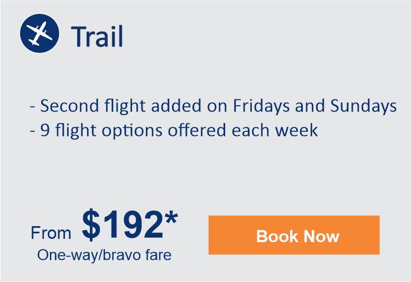Viewport: 411px width, 282px height.
Task: Click the dollar sign in the price
Action: click(x=91, y=225)
